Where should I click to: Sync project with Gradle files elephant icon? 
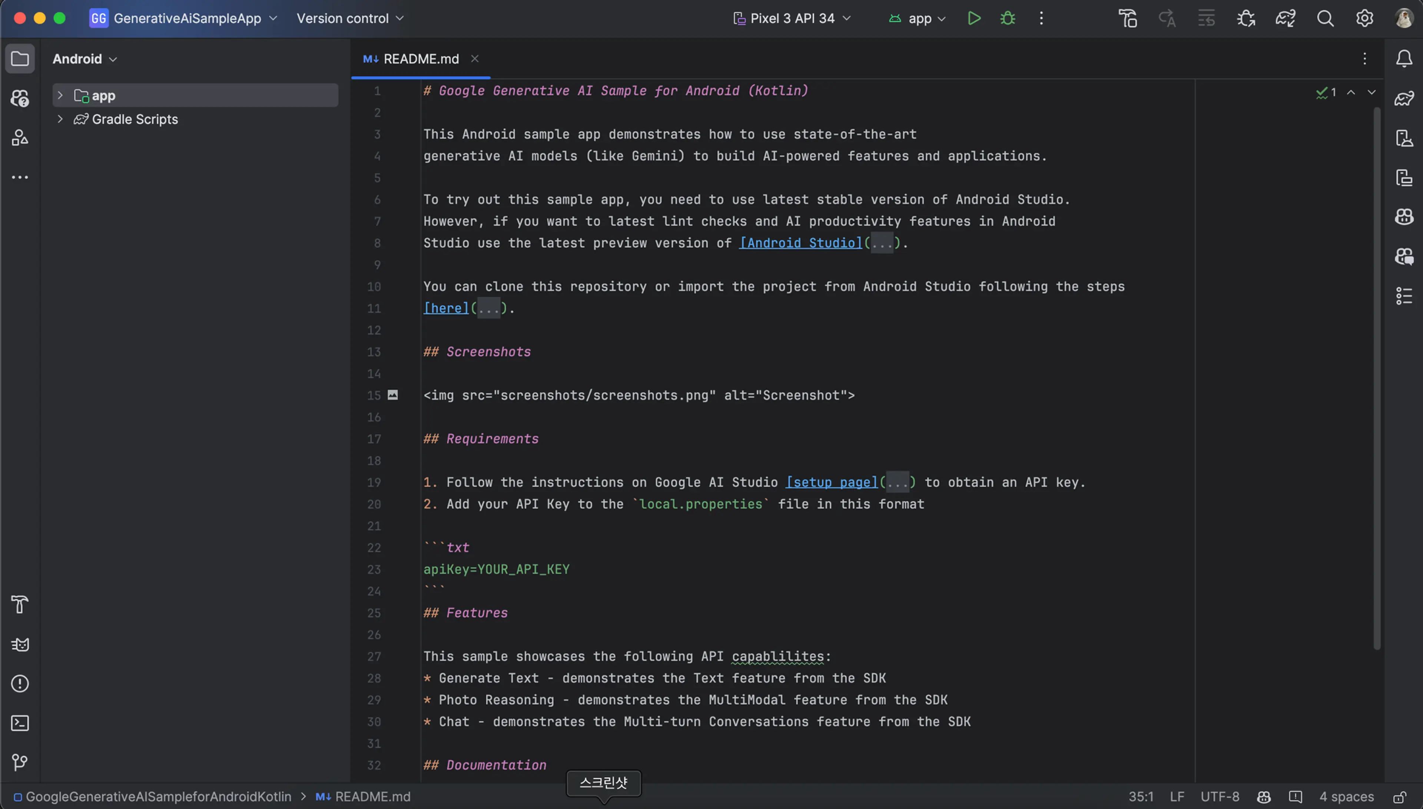(x=1285, y=18)
